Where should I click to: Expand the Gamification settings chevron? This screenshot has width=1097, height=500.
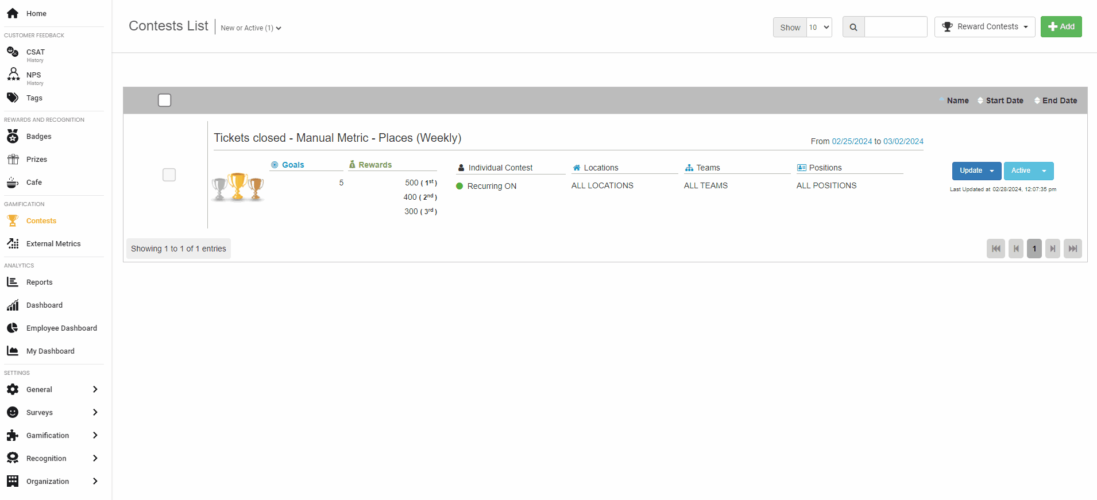click(x=95, y=435)
